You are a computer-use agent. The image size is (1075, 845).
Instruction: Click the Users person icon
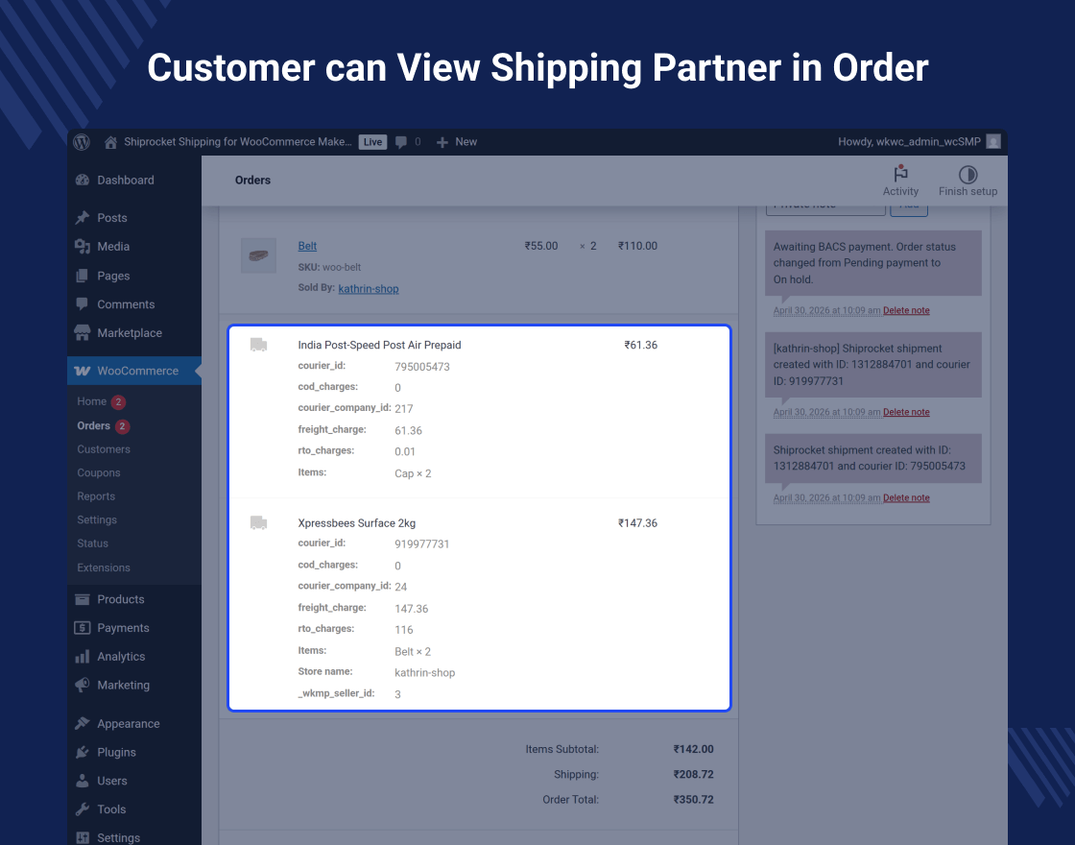83,781
